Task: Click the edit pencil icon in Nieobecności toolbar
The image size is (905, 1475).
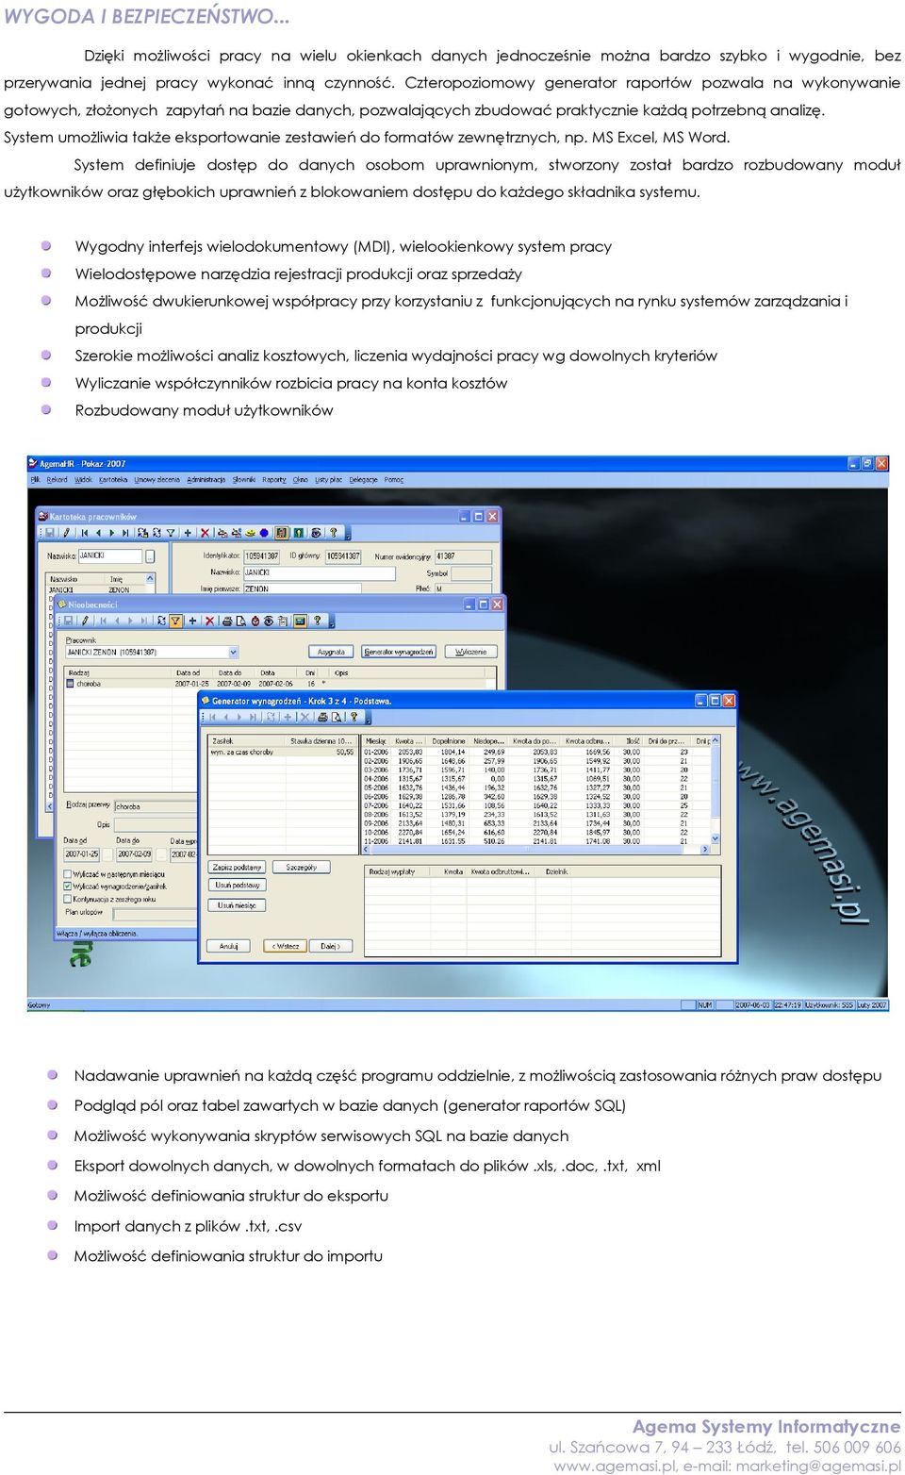Action: click(85, 621)
